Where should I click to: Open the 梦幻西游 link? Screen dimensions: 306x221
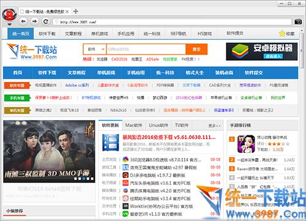click(160, 98)
